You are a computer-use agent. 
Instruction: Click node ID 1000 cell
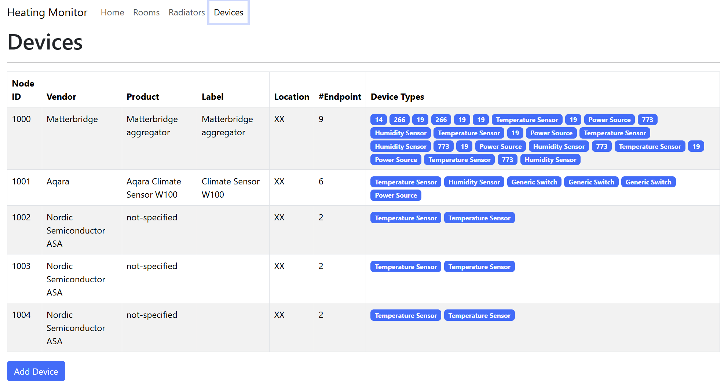click(21, 119)
